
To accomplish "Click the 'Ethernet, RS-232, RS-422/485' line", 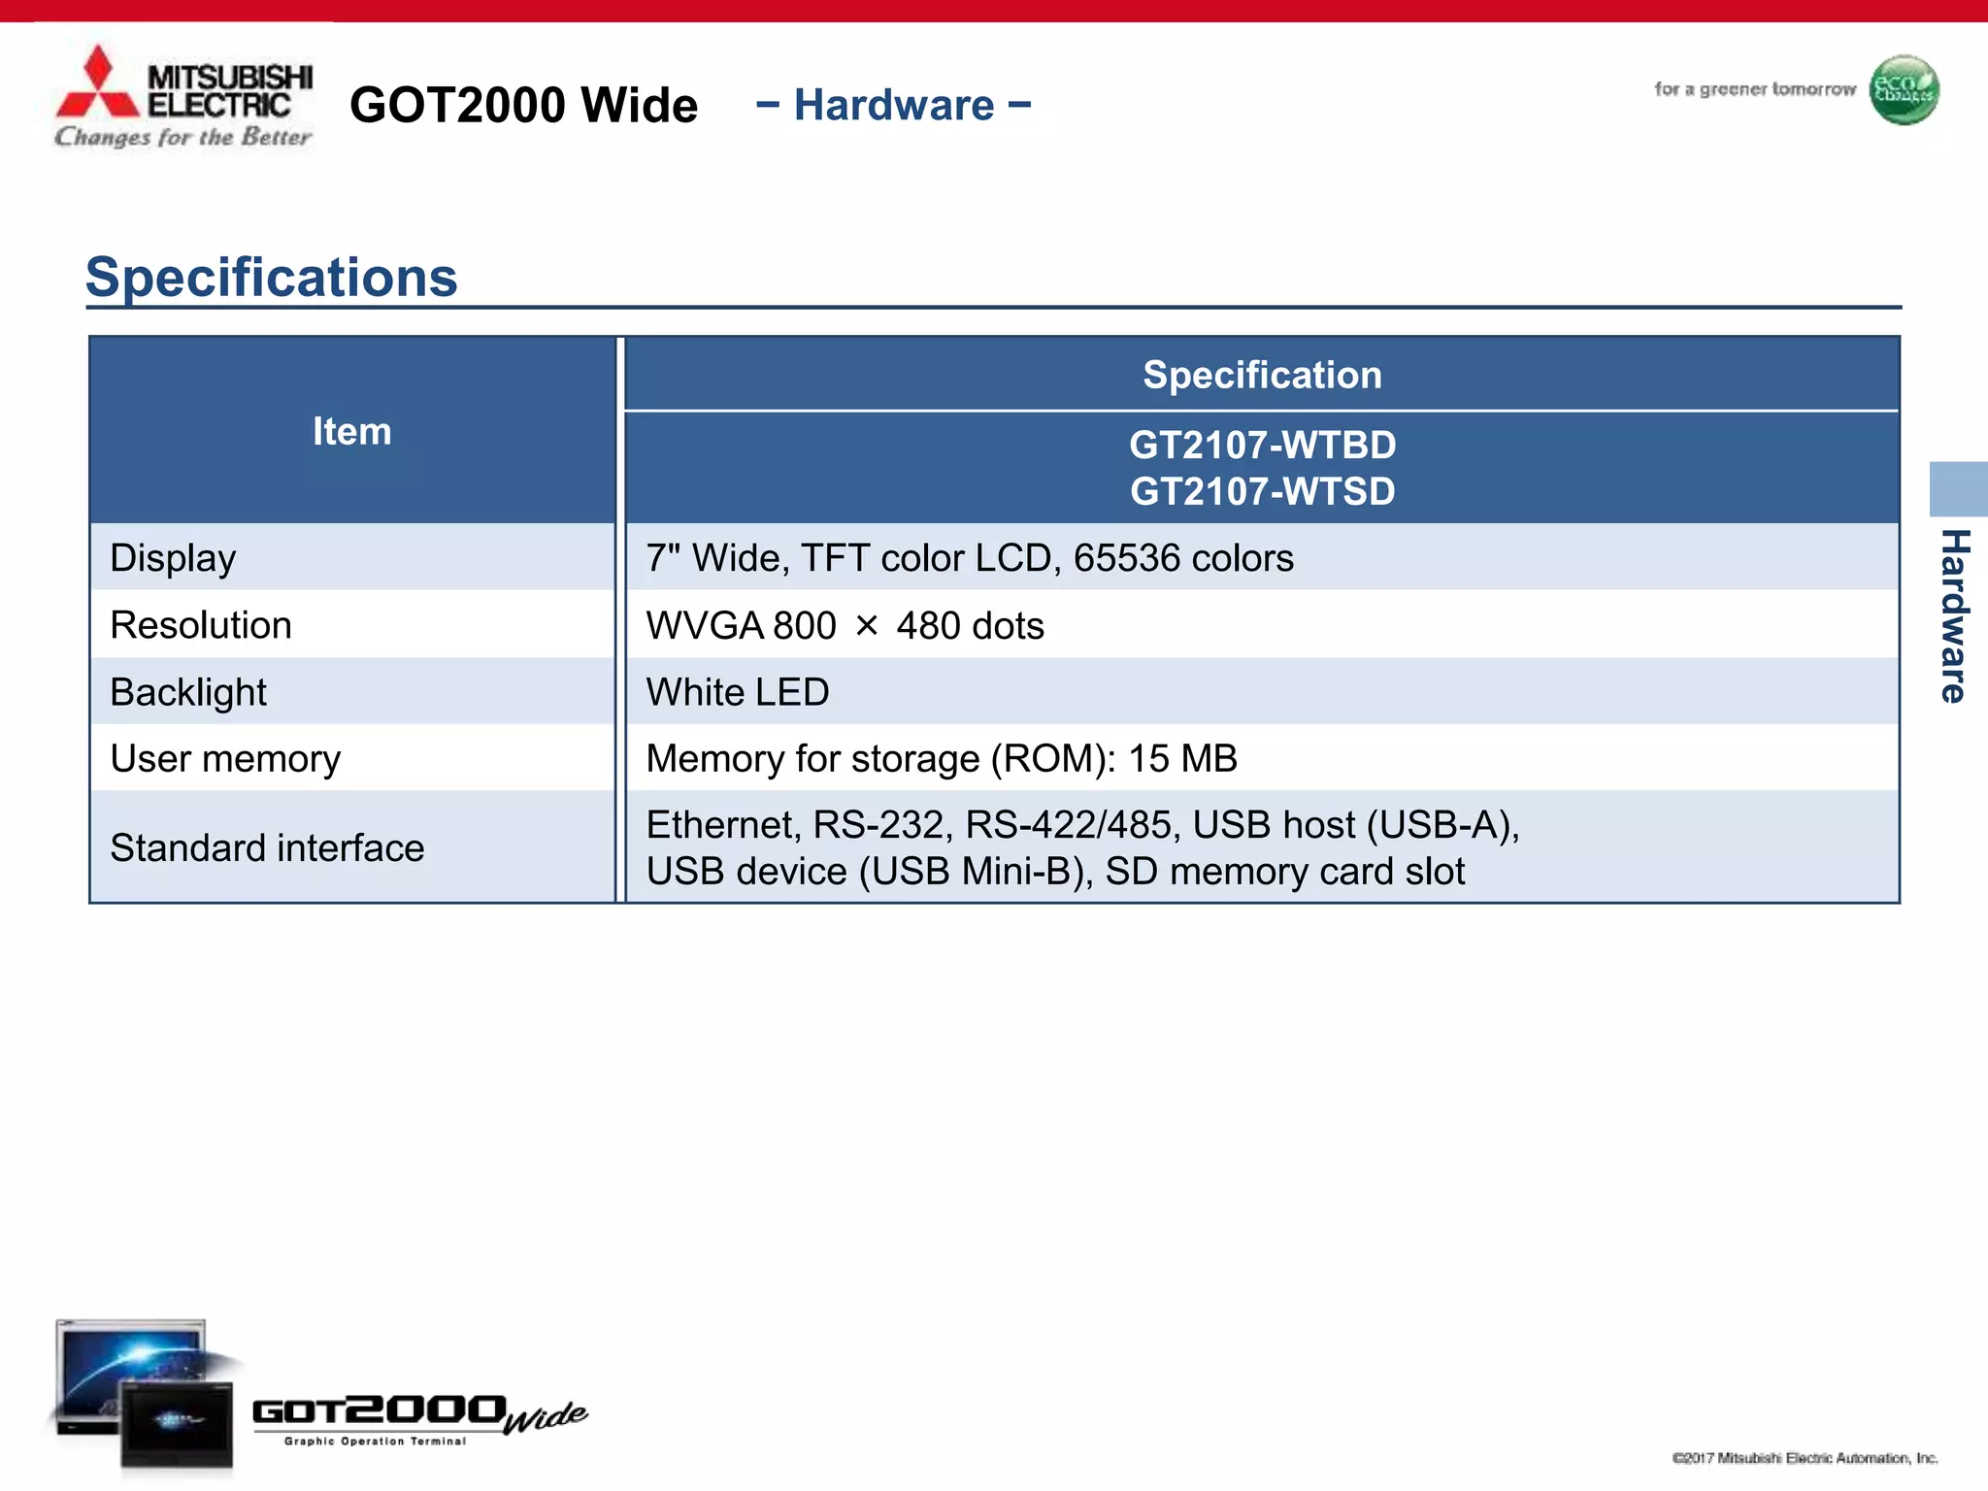I will tap(1083, 825).
